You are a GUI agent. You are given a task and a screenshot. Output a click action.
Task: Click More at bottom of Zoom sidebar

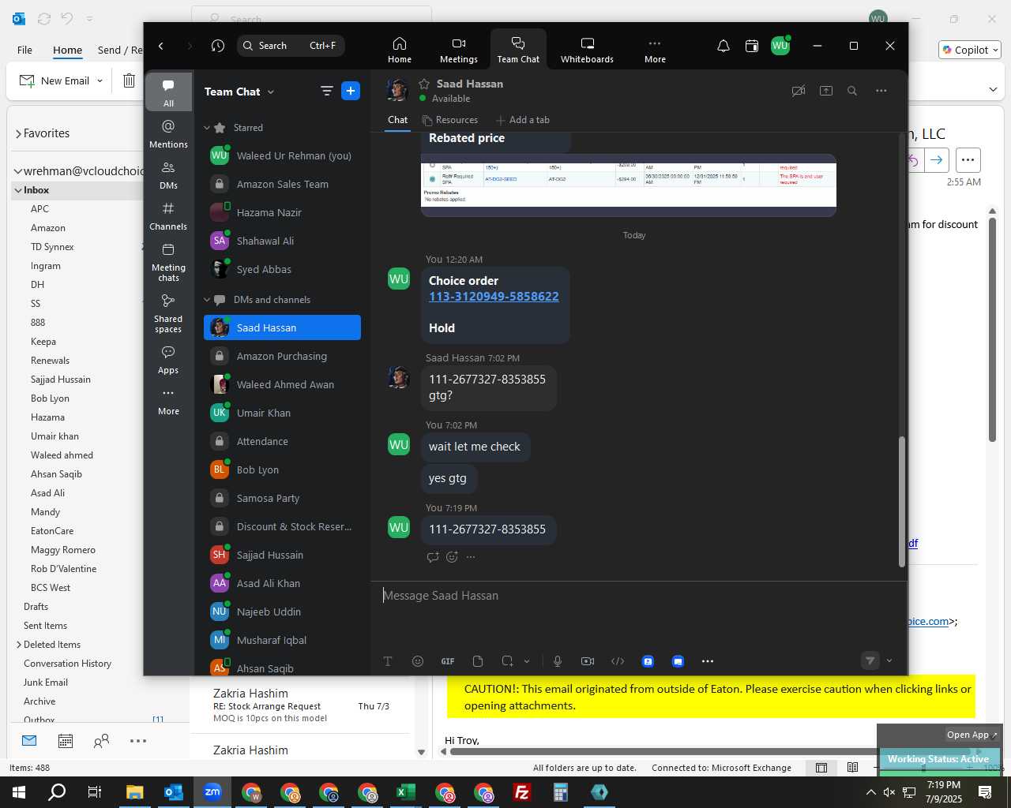[168, 401]
